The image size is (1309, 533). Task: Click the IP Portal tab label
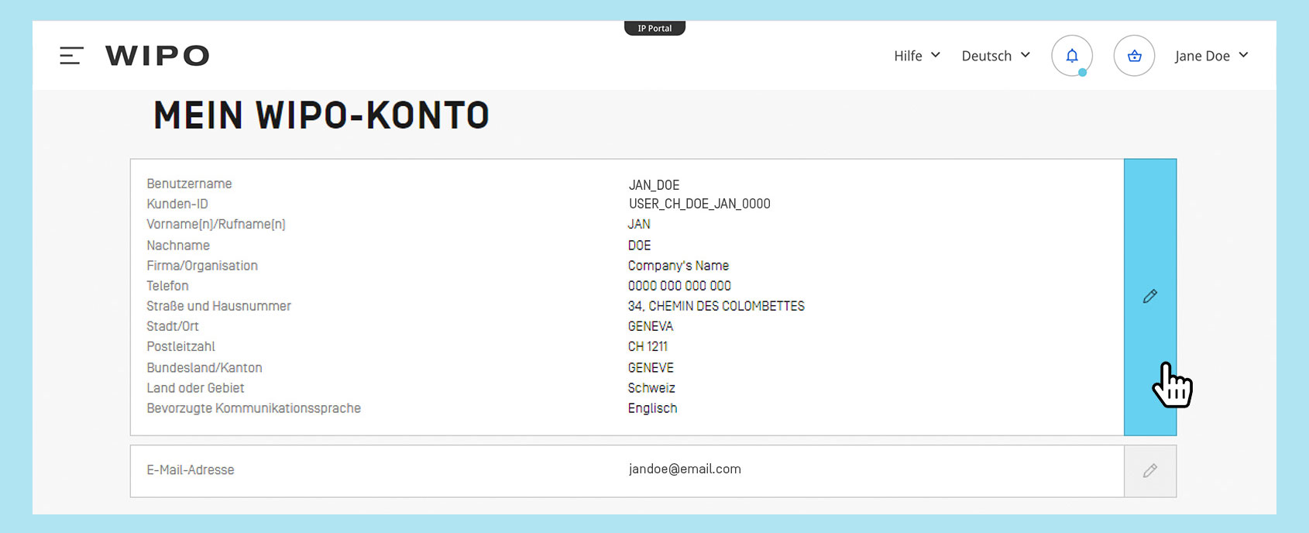coord(654,29)
